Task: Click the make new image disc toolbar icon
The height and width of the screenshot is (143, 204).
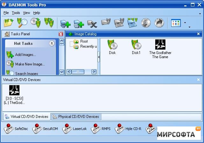Action: tap(35, 23)
